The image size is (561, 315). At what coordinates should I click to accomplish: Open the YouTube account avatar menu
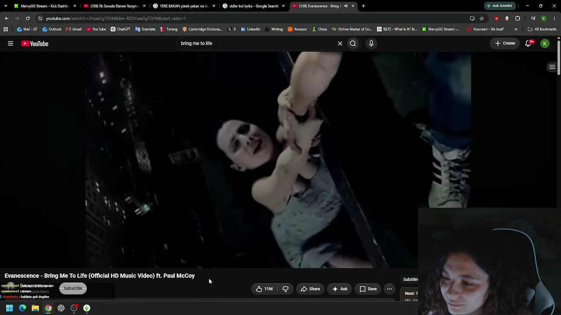545,43
